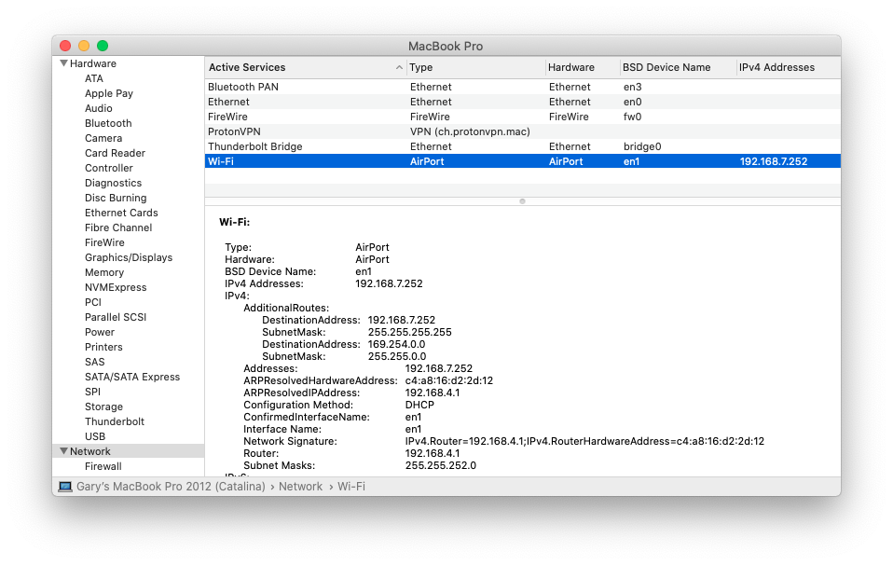Open Ethernet Cards section

point(121,213)
